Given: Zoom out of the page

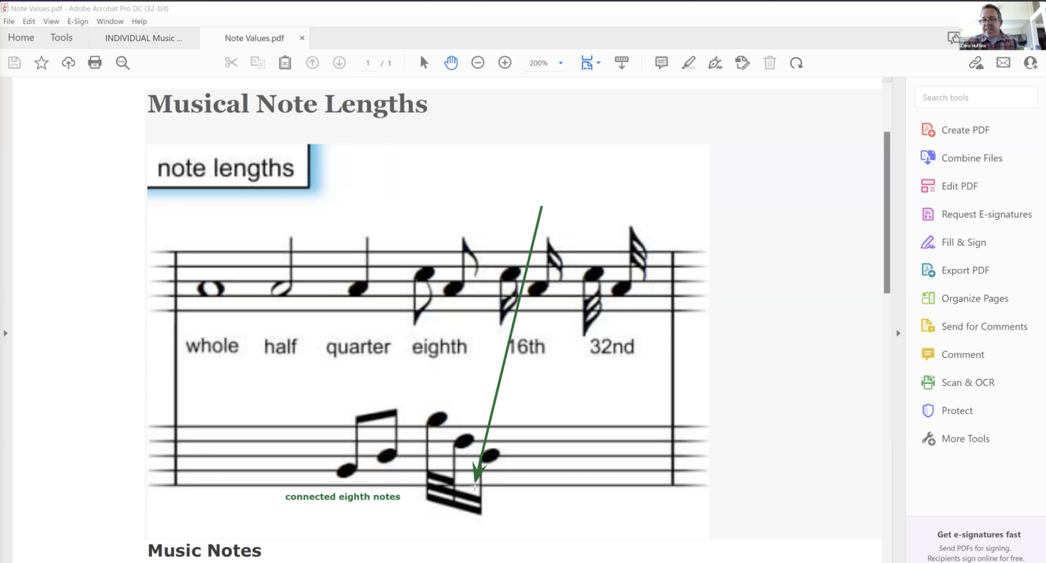Looking at the screenshot, I should 478,63.
